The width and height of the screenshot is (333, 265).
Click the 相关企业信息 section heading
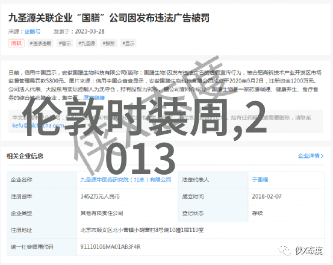tap(25, 156)
